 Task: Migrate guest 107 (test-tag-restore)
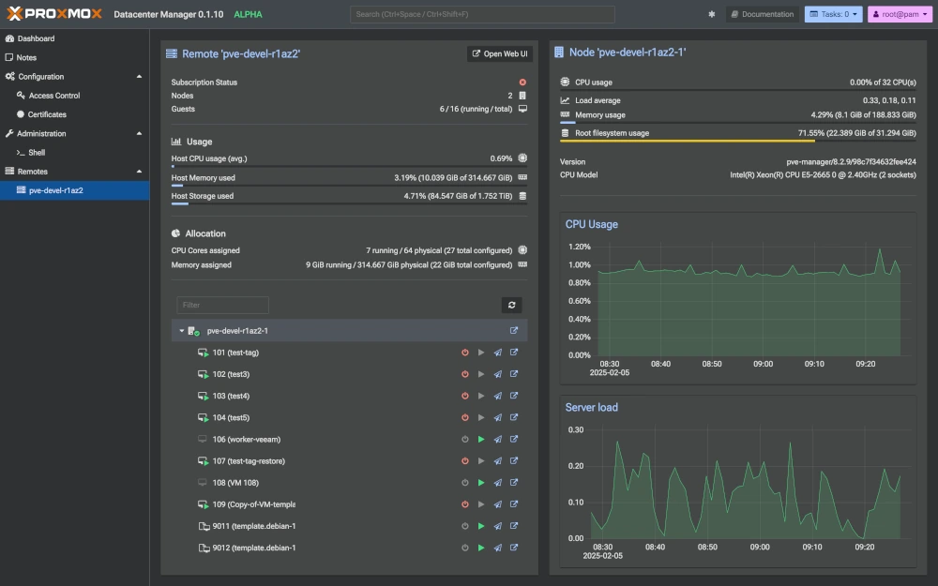[498, 461]
